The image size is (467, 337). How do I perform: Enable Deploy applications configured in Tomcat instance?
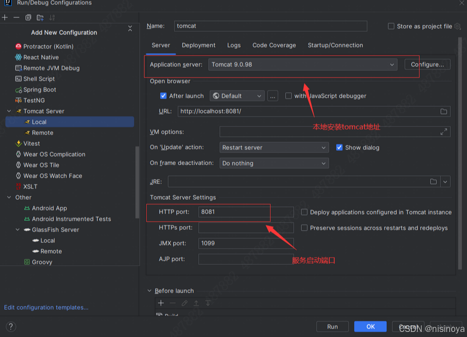(x=304, y=212)
